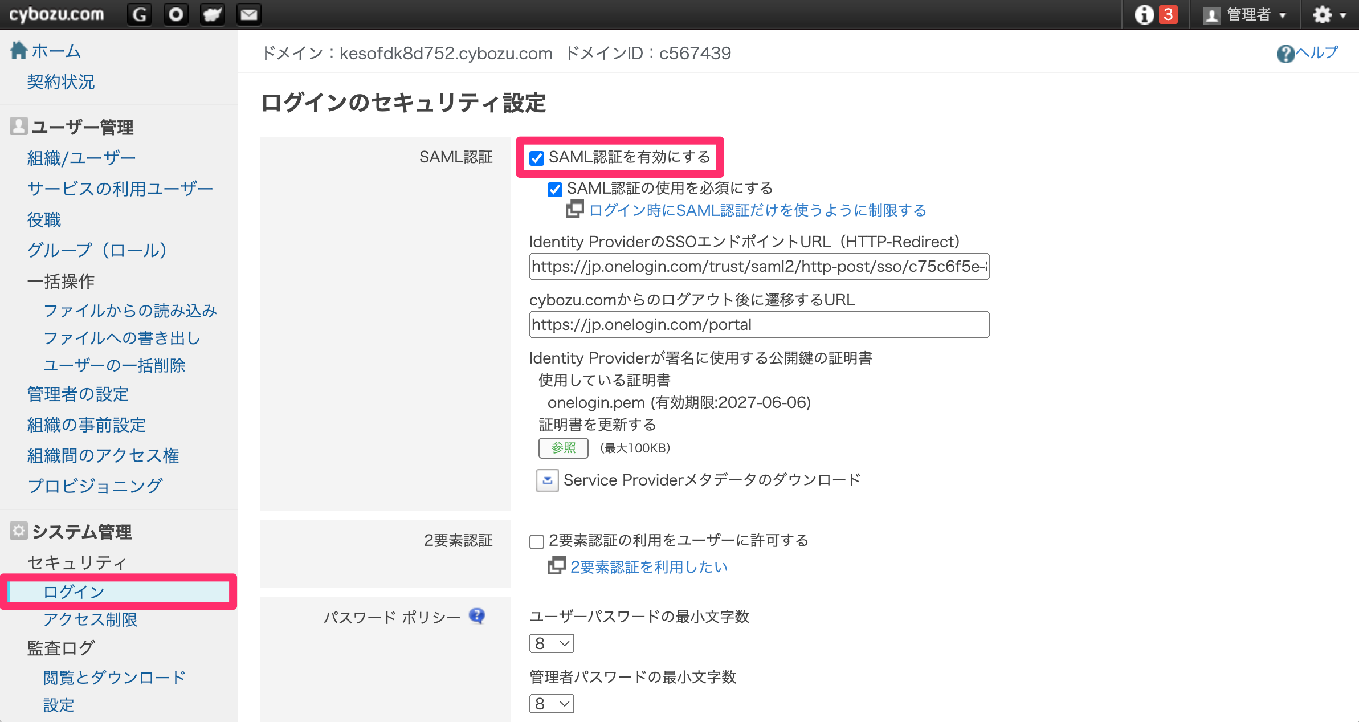The image size is (1359, 722).
Task: Open the kintone cloud icon in header
Action: [x=213, y=14]
